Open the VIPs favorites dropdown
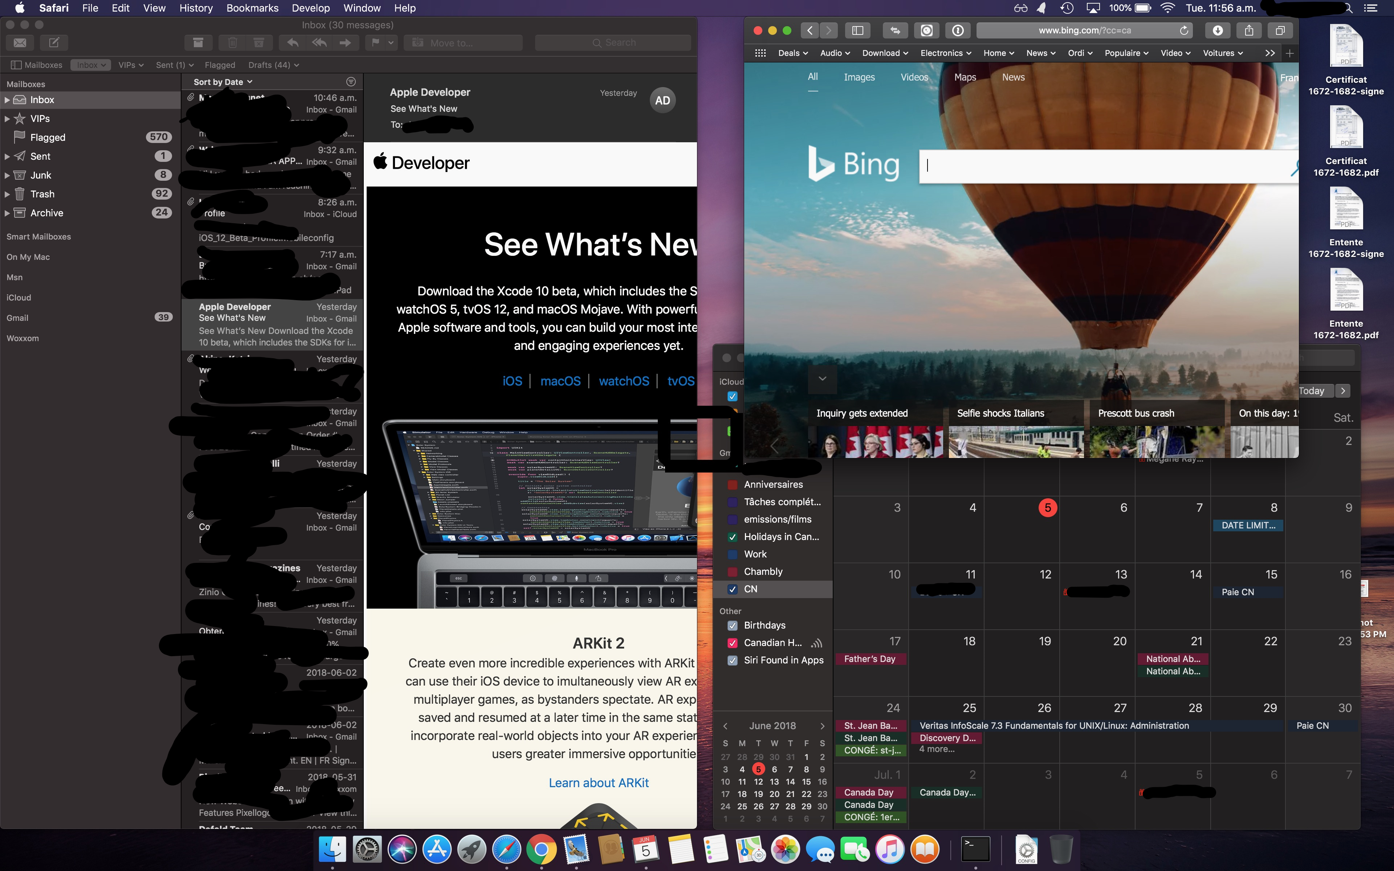 click(131, 65)
